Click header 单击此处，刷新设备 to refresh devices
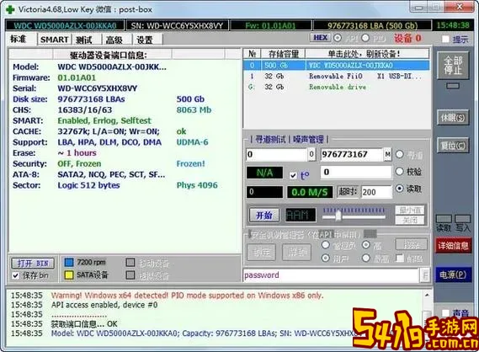Image resolution: width=479 pixels, height=352 pixels. point(367,54)
